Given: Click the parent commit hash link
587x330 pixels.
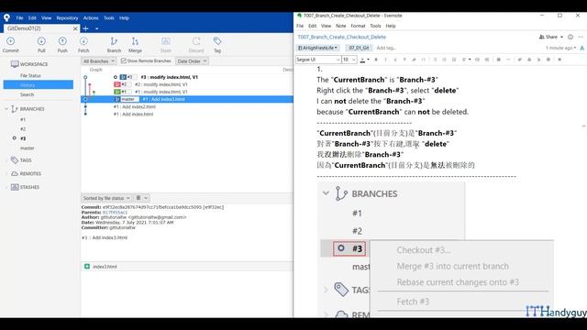Looking at the screenshot, I should pos(115,212).
